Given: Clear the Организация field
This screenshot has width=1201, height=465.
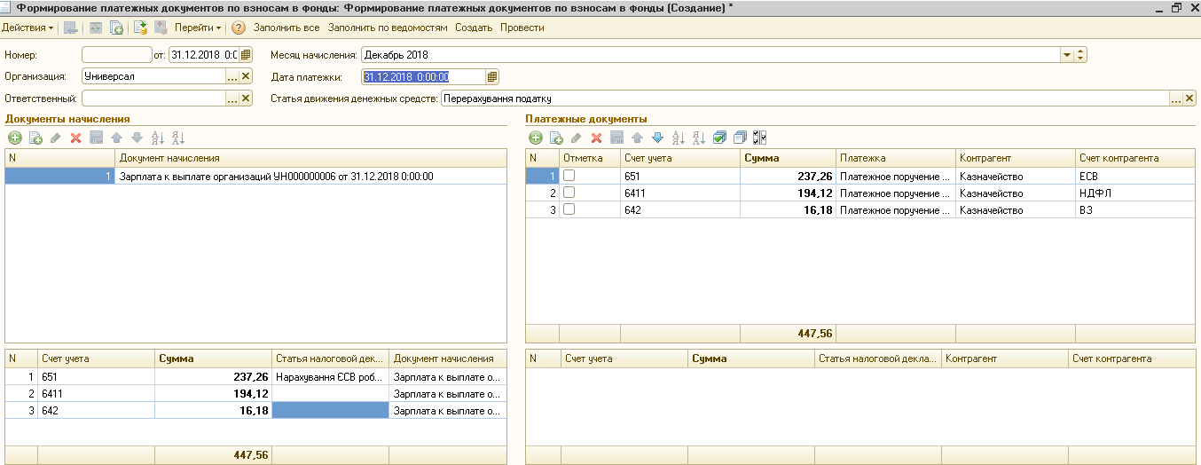Looking at the screenshot, I should coord(246,76).
